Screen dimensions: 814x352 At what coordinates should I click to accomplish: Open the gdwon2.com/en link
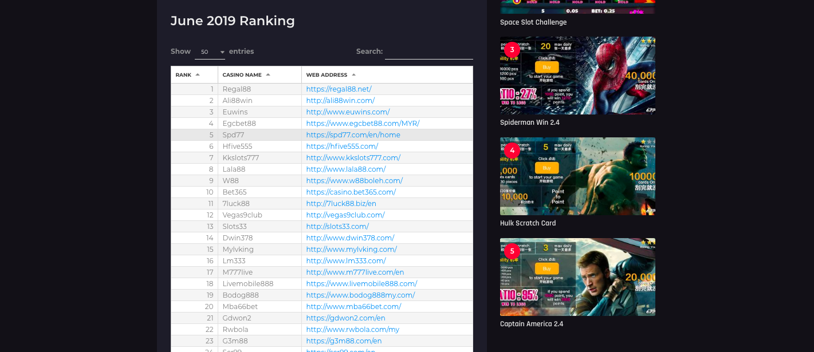coord(345,318)
